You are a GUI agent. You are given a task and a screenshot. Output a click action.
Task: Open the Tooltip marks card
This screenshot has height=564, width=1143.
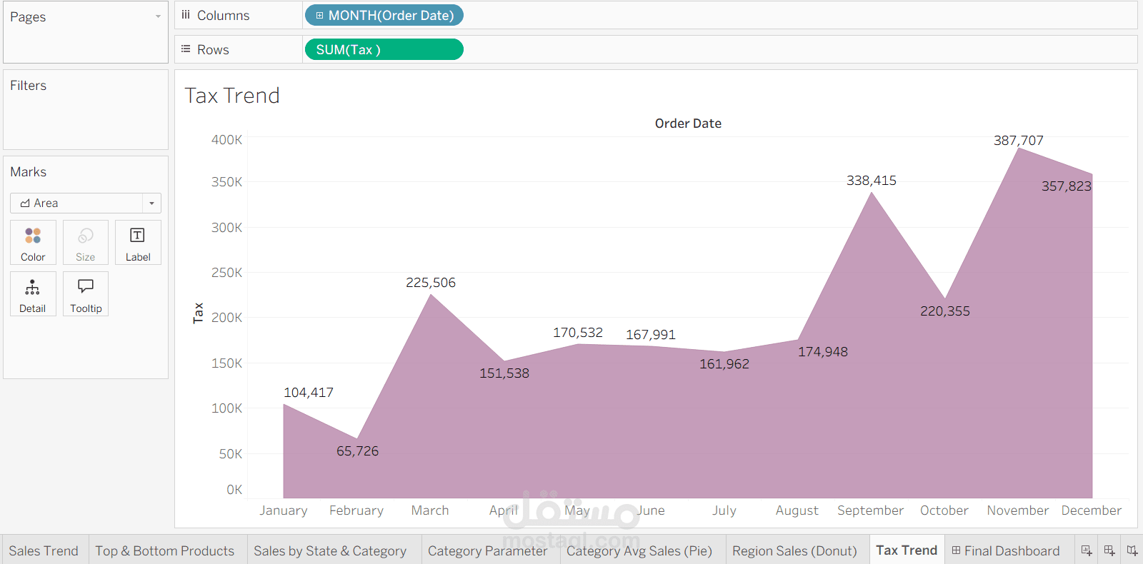pyautogui.click(x=86, y=294)
